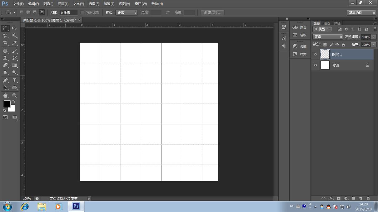The image size is (378, 212).
Task: Hide layer 图层 1 via eye icon
Action: pos(315,55)
